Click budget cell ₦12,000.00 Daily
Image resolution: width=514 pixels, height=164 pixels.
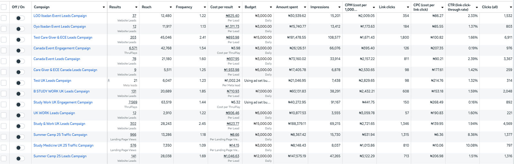[262, 156]
